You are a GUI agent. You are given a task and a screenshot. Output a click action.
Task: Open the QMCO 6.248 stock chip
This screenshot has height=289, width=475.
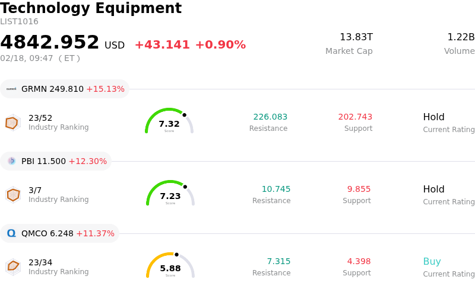tap(59, 233)
